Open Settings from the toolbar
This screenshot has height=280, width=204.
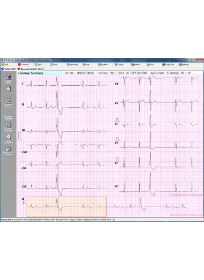point(184,64)
